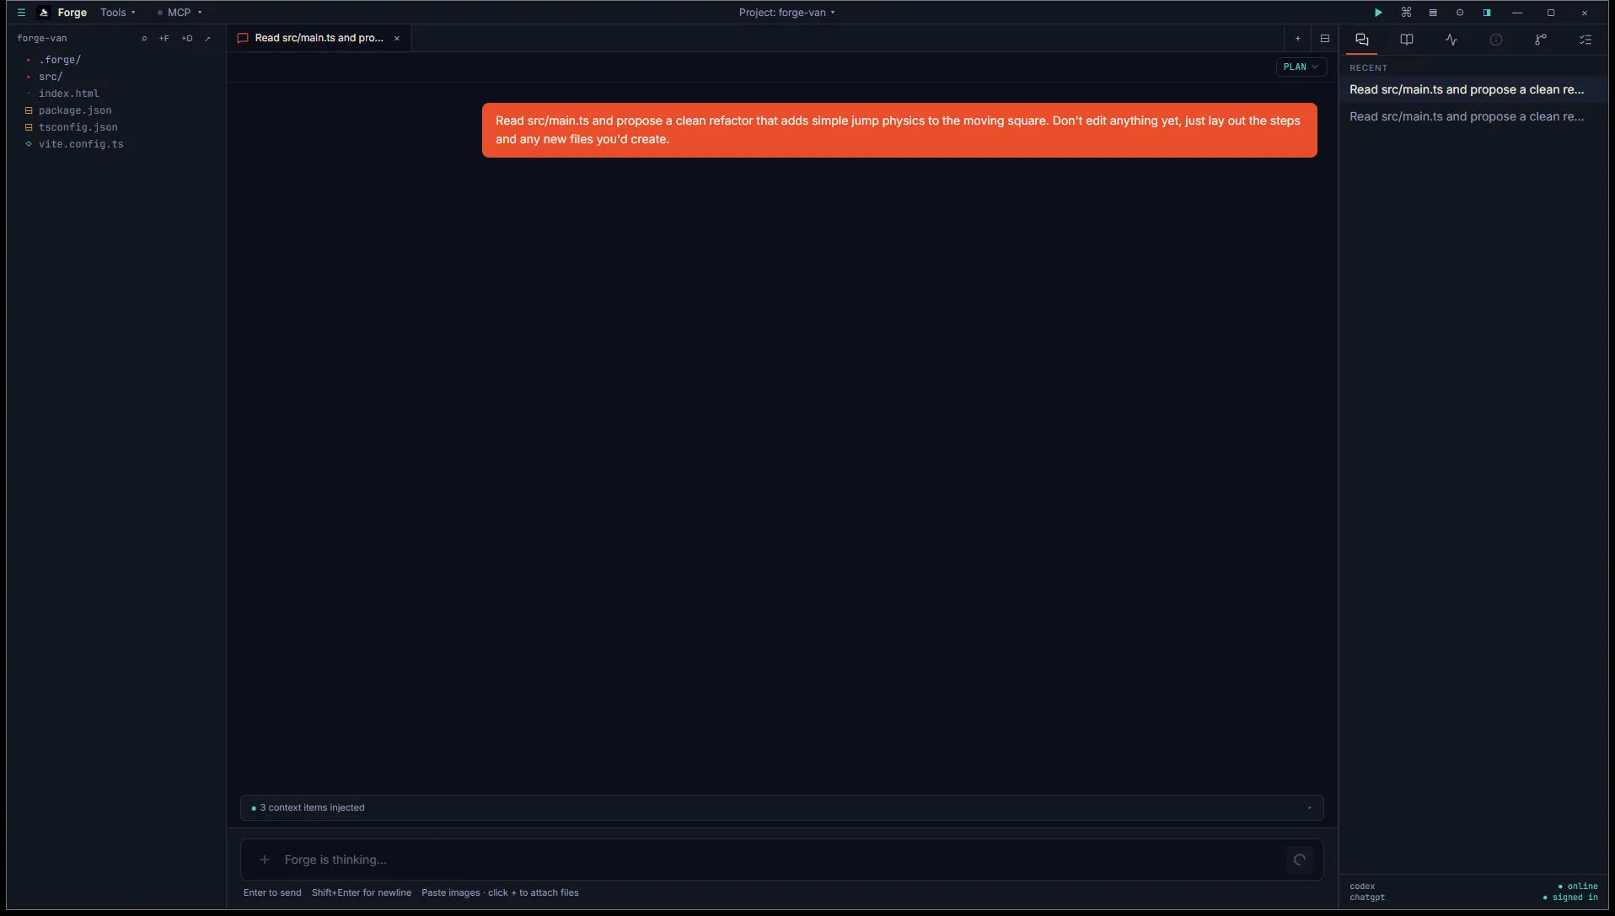
Task: Open tsconfig.json in the file tree
Action: click(x=78, y=127)
